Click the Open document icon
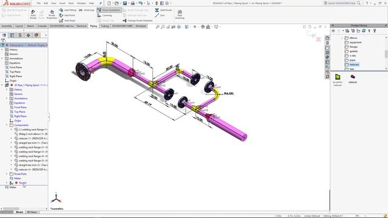Image resolution: width=388 pixels, height=218 pixels. pyautogui.click(x=116, y=3)
